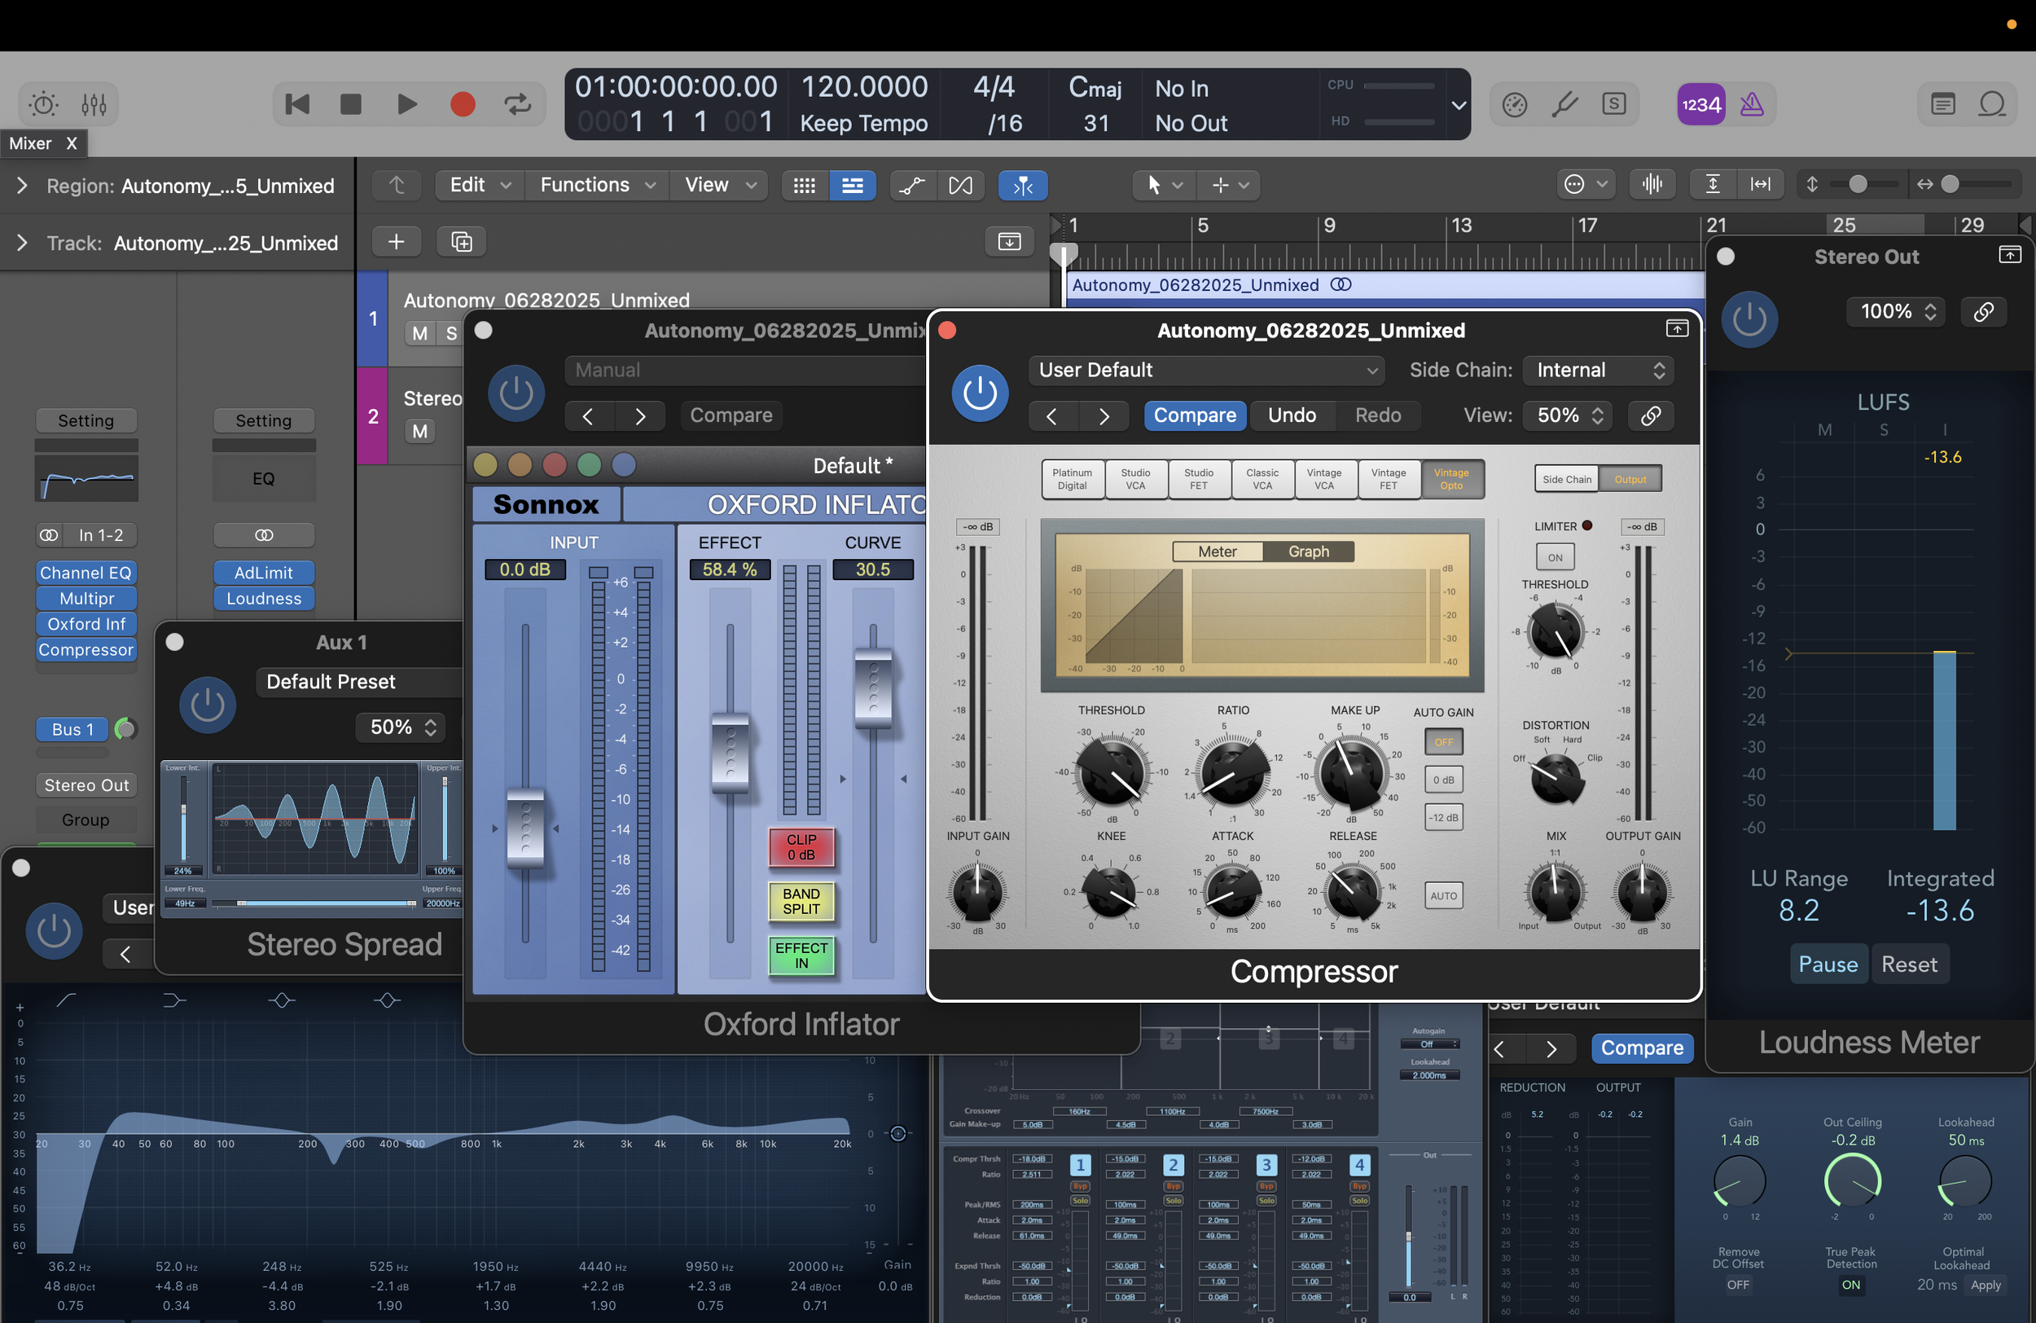
Task: Toggle the 1234 count-in button
Action: [x=1700, y=104]
